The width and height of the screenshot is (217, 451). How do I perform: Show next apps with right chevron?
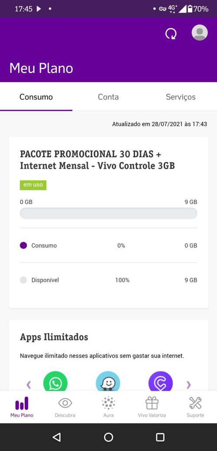click(188, 385)
